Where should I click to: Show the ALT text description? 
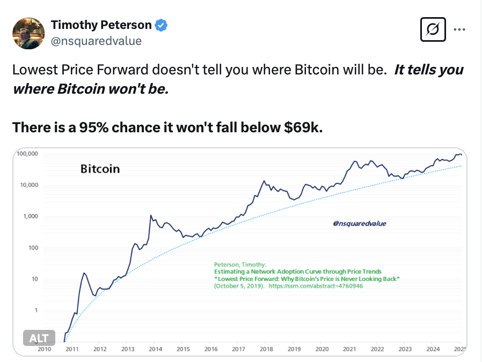(39, 338)
